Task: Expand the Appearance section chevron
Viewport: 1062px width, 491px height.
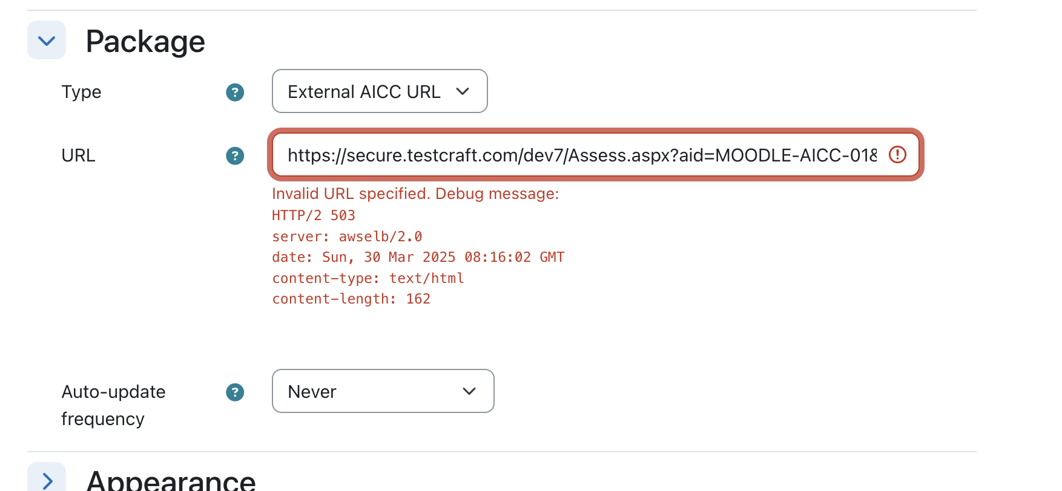Action: 47,479
